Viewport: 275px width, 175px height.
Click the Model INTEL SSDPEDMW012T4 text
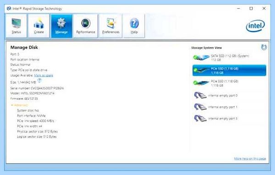pos(32,93)
